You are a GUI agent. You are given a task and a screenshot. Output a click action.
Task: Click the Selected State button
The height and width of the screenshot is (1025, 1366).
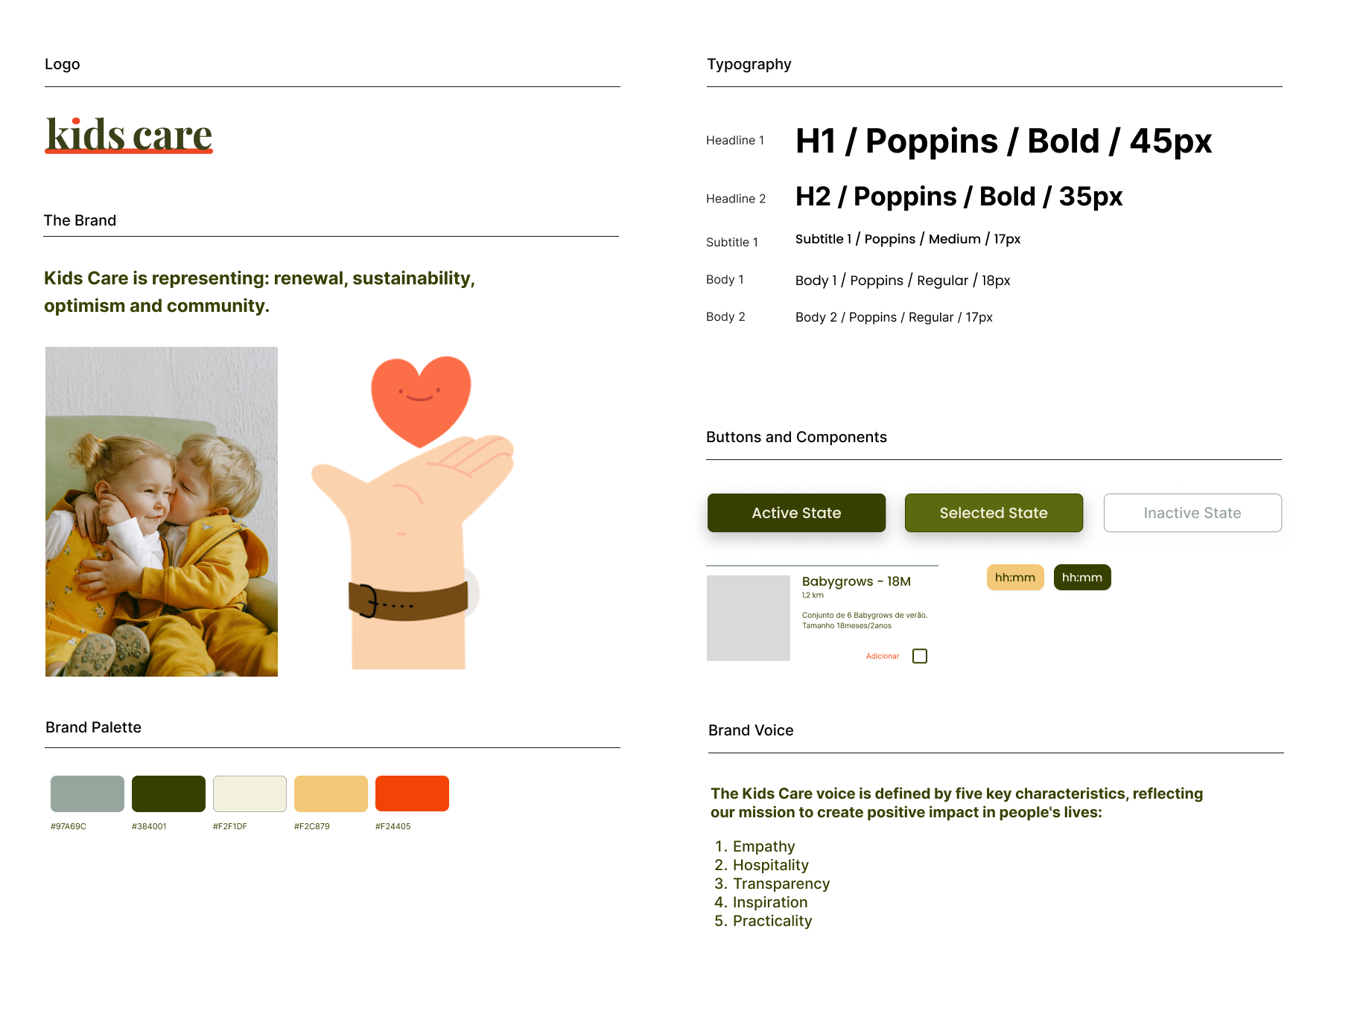[x=994, y=513]
